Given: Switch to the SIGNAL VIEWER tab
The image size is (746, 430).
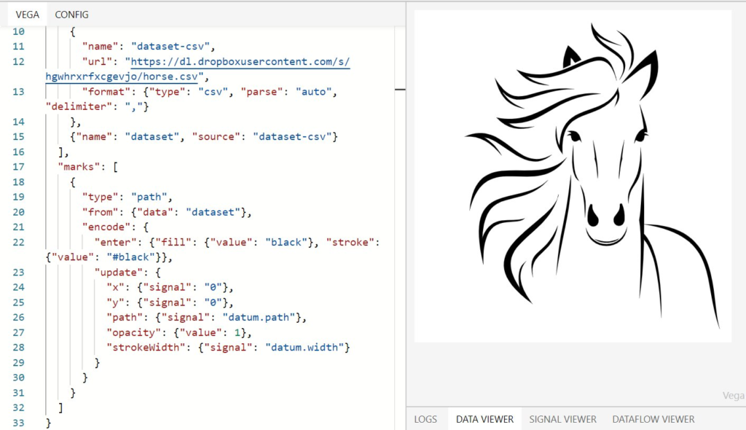Looking at the screenshot, I should [x=562, y=419].
